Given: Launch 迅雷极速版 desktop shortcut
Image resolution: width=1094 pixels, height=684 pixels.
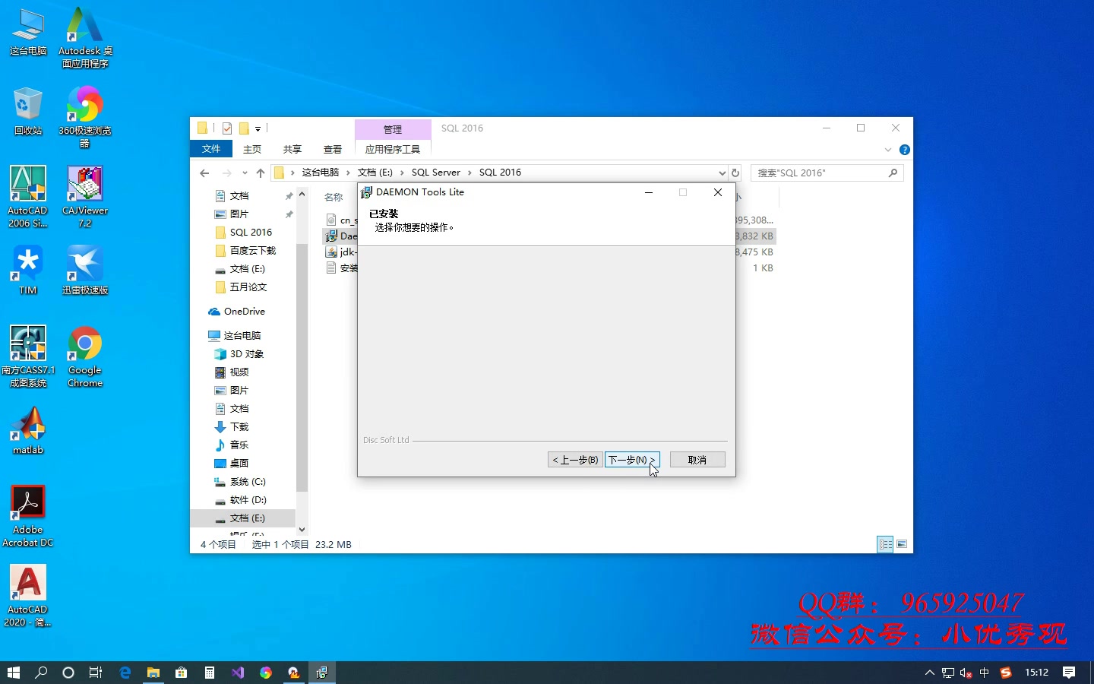Looking at the screenshot, I should point(85,271).
